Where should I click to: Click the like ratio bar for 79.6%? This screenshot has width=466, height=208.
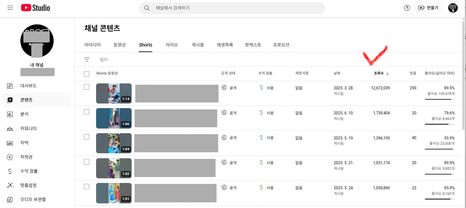point(439,124)
